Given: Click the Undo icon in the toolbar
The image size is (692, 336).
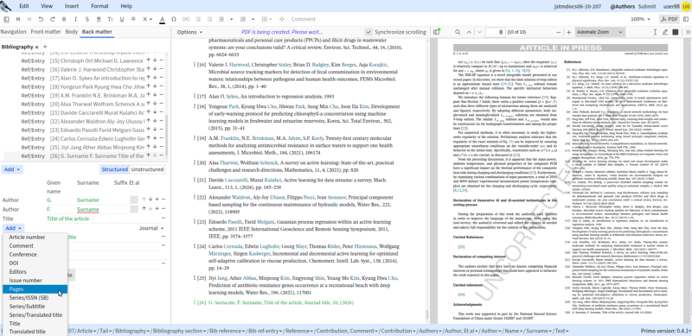Looking at the screenshot, I should 41,19.
